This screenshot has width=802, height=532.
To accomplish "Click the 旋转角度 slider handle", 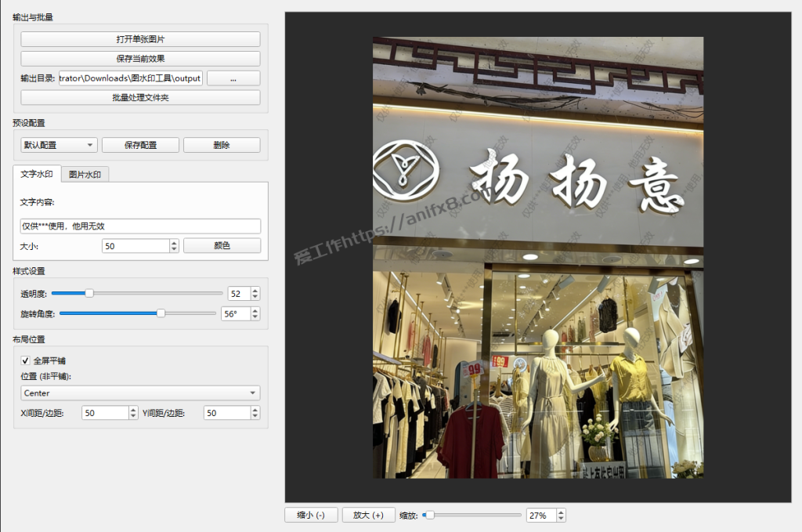I will pyautogui.click(x=161, y=313).
